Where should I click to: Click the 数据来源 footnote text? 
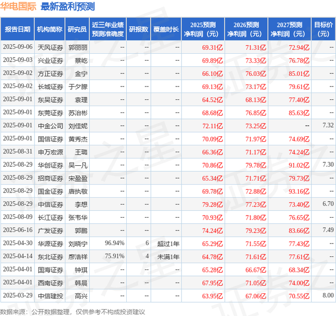tap(72, 312)
